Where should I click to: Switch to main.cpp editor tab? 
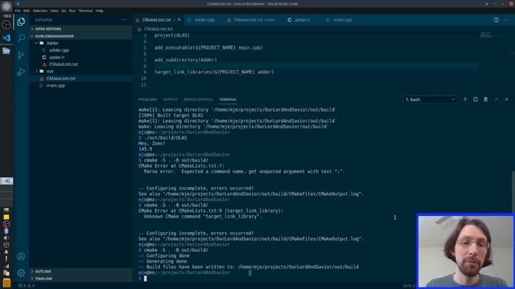(342, 20)
